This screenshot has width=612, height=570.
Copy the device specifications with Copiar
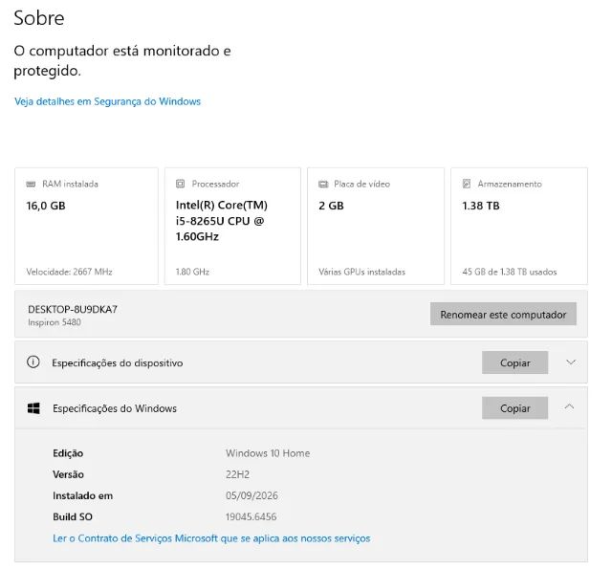514,362
